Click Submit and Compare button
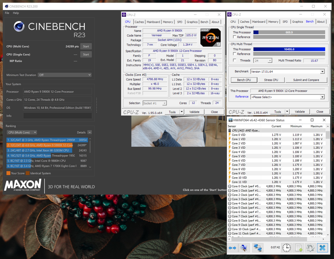The width and height of the screenshot is (334, 259). [306, 80]
